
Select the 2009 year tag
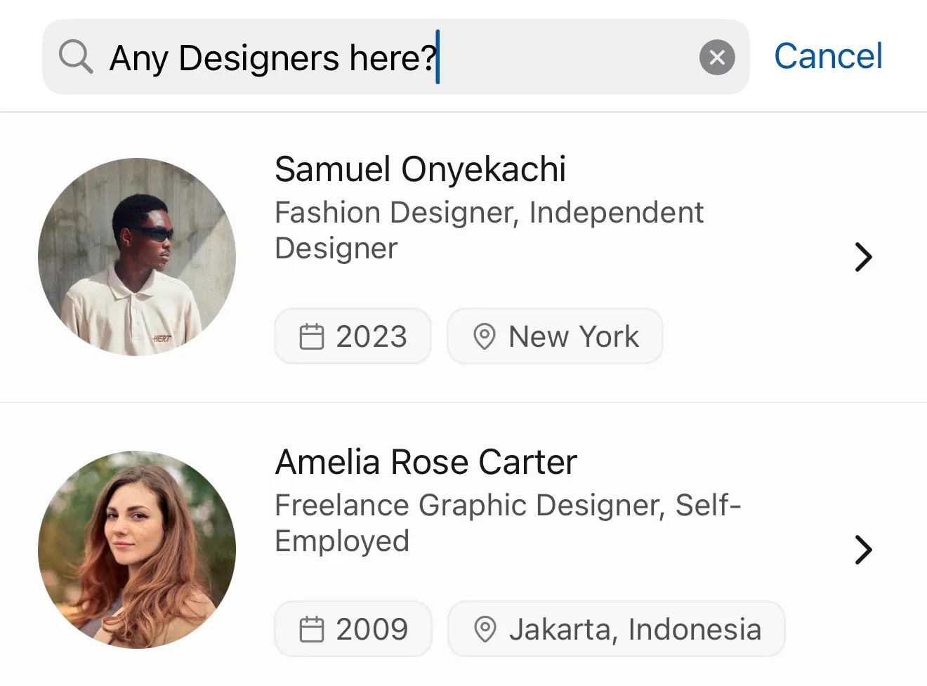[353, 629]
